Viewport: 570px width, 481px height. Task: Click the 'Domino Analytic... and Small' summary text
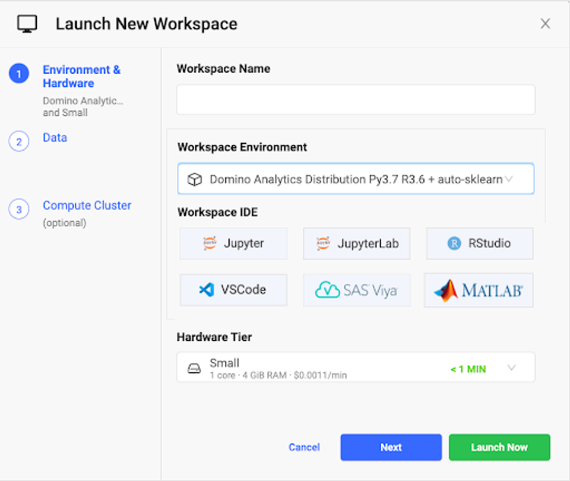[x=83, y=106]
